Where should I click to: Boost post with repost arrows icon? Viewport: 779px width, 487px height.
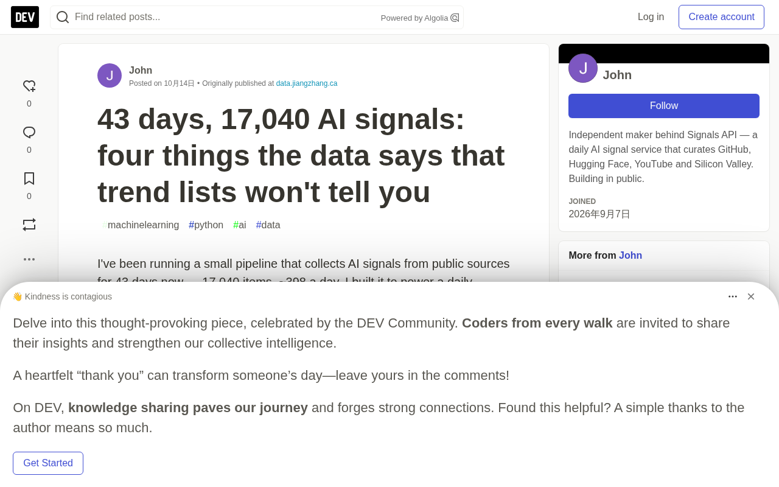[x=29, y=225]
